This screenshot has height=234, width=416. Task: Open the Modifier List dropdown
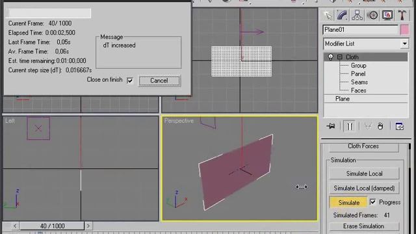[404, 44]
